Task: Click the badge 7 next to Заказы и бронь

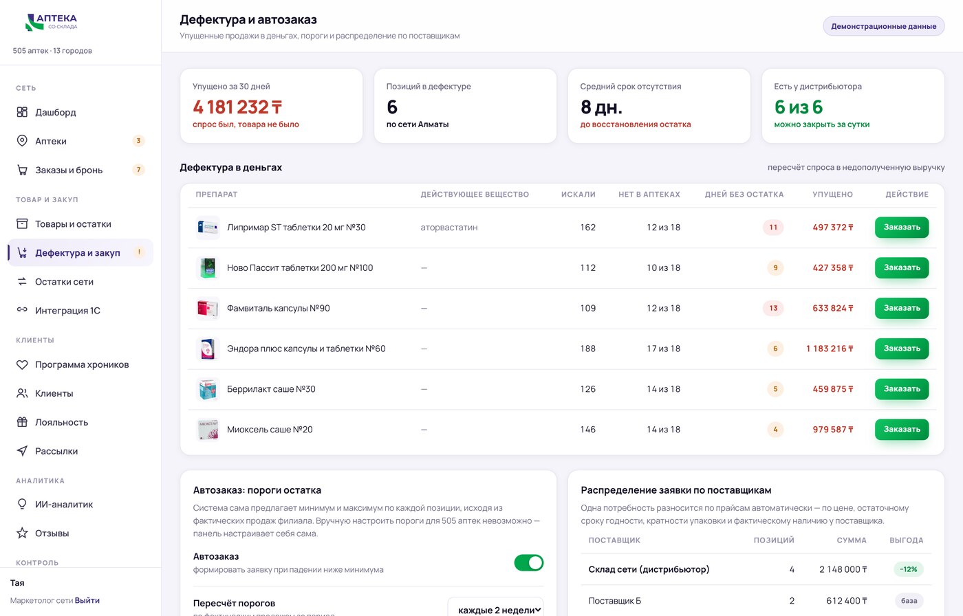Action: [x=138, y=170]
